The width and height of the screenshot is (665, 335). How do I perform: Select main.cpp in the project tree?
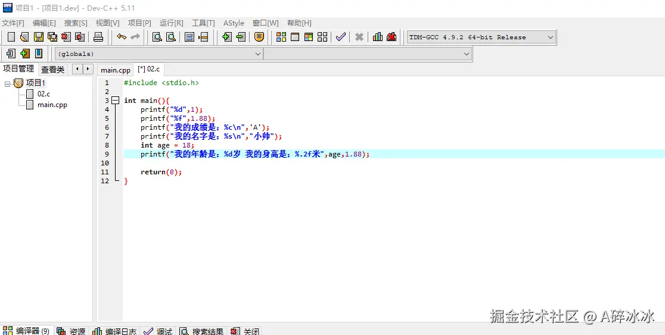point(52,105)
